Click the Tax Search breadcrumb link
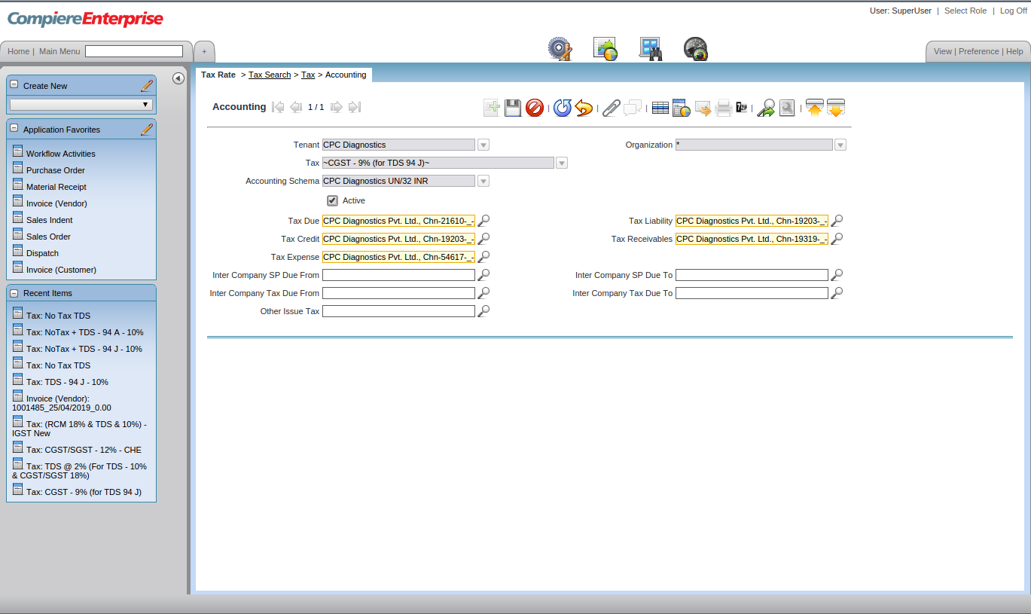This screenshot has width=1031, height=614. coord(270,75)
